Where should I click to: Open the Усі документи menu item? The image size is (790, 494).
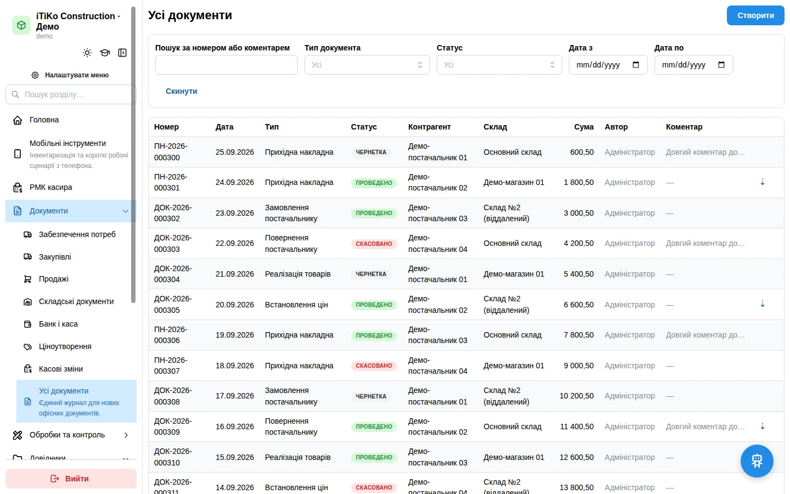[x=76, y=401]
